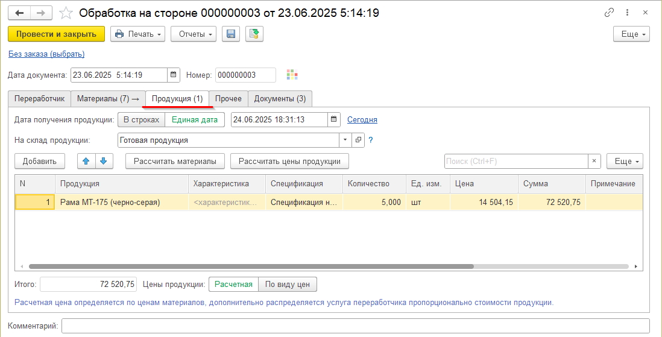Show help via the blue question mark

click(371, 140)
